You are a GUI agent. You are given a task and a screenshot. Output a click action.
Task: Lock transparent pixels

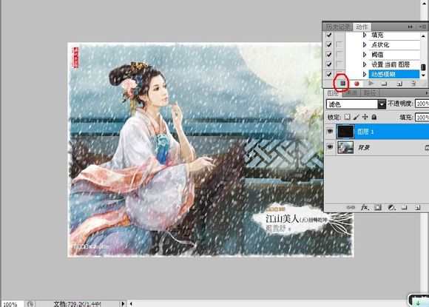pos(347,117)
